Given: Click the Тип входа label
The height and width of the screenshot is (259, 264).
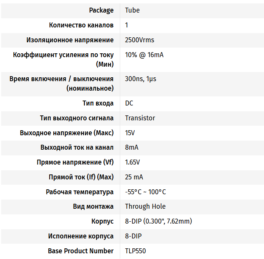Looking at the screenshot, I should pyautogui.click(x=98, y=103).
